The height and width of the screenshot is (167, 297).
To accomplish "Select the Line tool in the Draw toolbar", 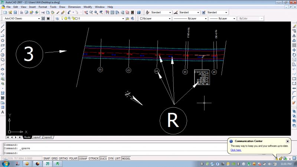I will click(x=3, y=26).
